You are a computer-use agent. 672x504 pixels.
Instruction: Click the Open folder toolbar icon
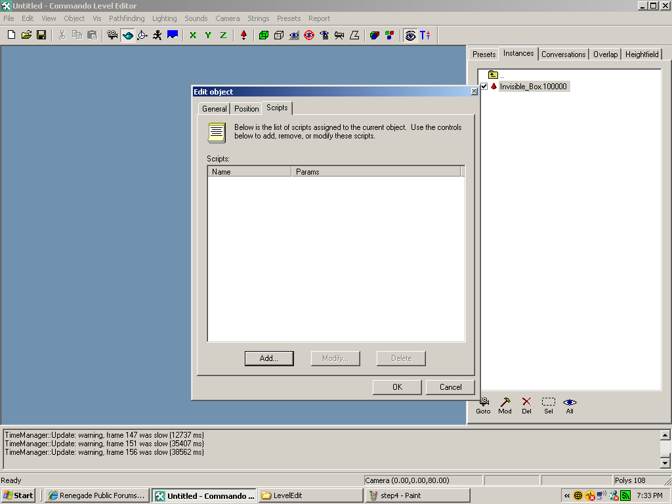(x=26, y=35)
